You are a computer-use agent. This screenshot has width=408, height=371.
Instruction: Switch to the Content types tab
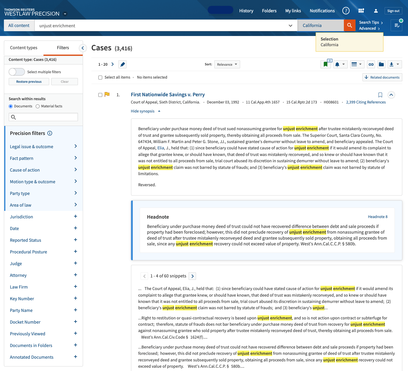(24, 48)
